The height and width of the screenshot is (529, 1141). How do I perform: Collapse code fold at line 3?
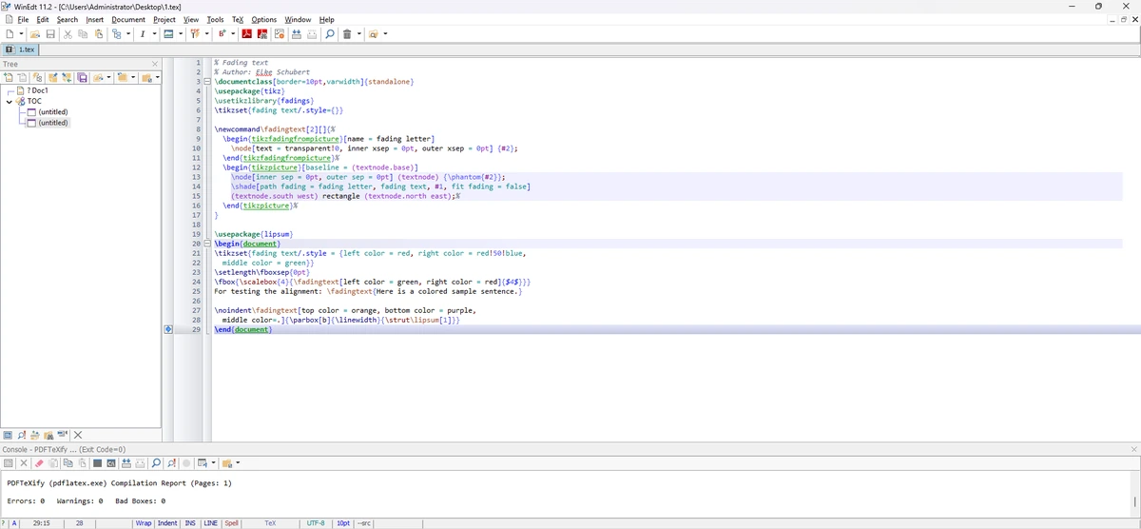pyautogui.click(x=206, y=82)
